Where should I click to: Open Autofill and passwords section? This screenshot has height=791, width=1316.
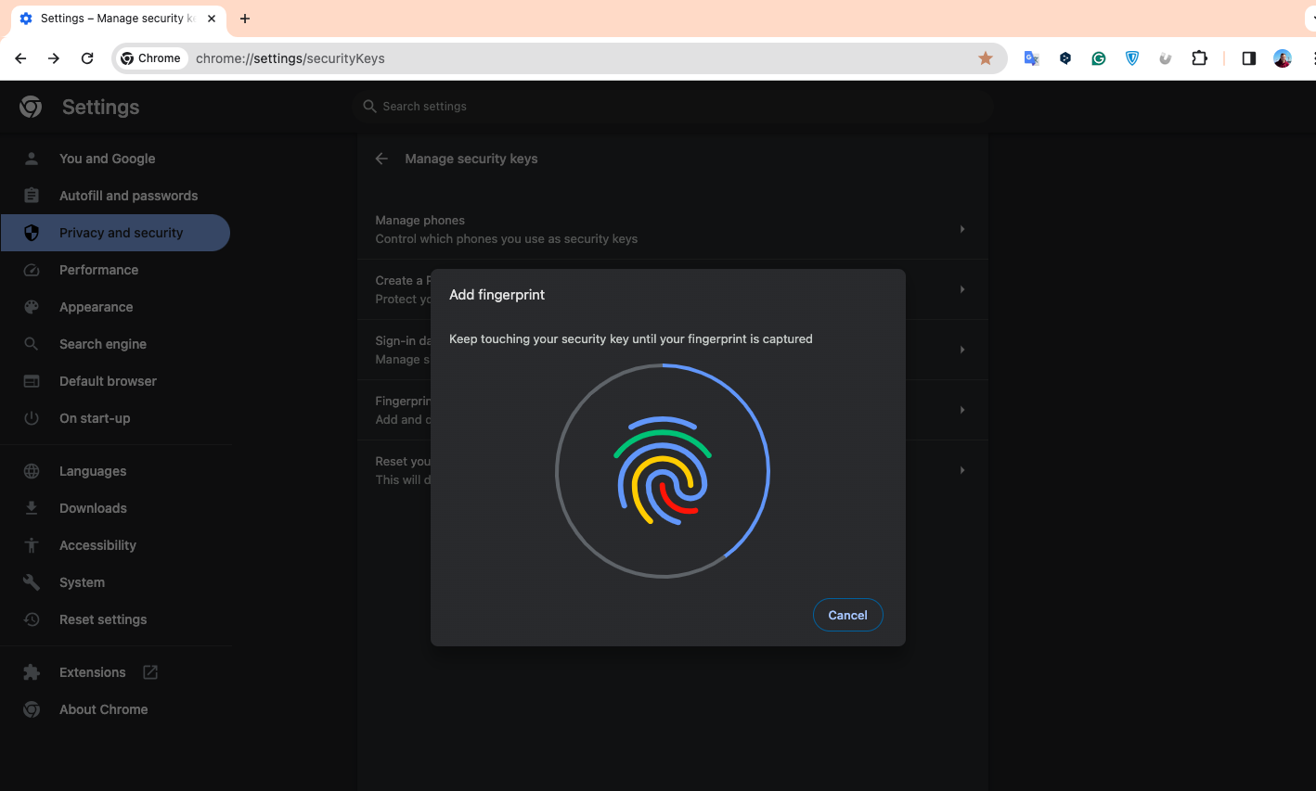(128, 196)
